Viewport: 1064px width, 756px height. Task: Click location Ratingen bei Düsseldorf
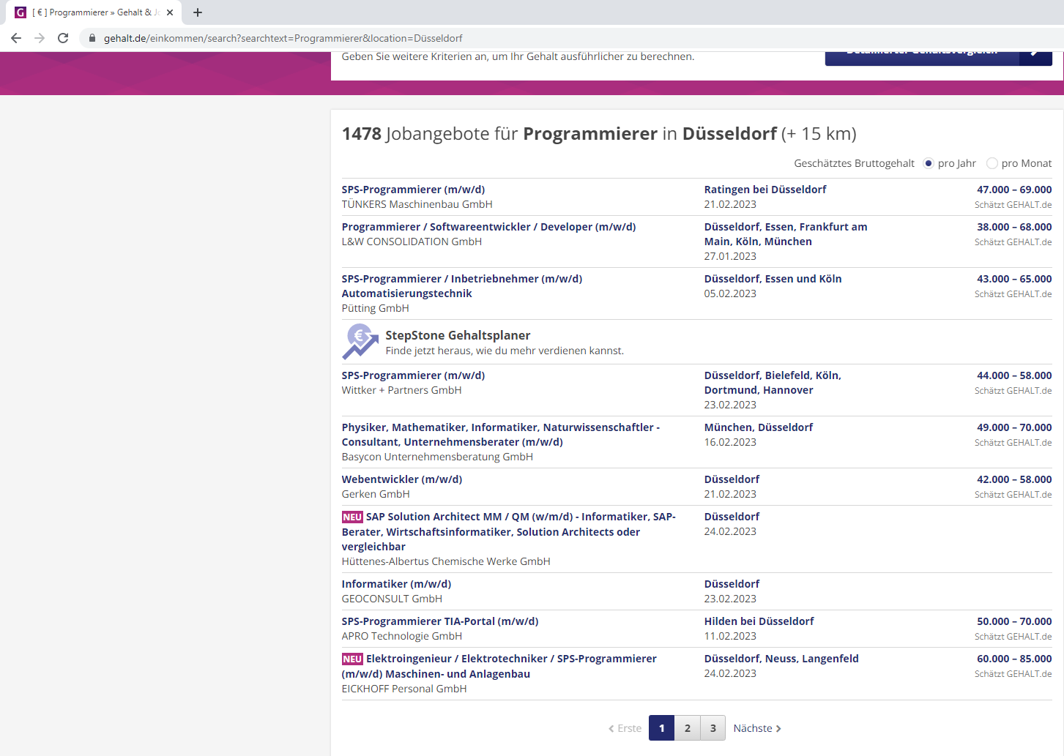(765, 190)
